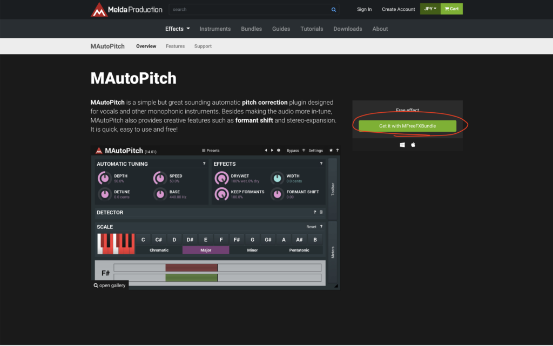Click the plugin home icon
The height and width of the screenshot is (346, 553).
331,151
